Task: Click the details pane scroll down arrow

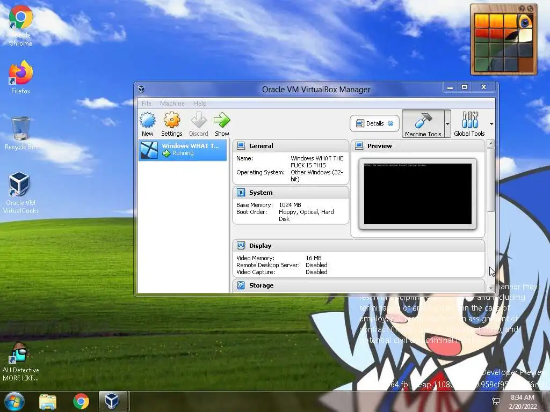Action: click(x=491, y=288)
